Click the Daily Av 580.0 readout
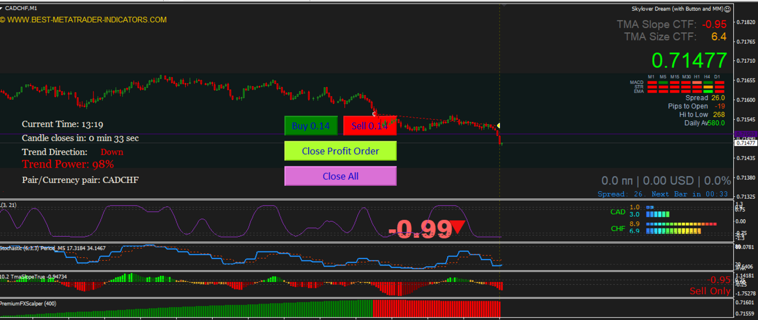This screenshot has width=758, height=320. [705, 122]
